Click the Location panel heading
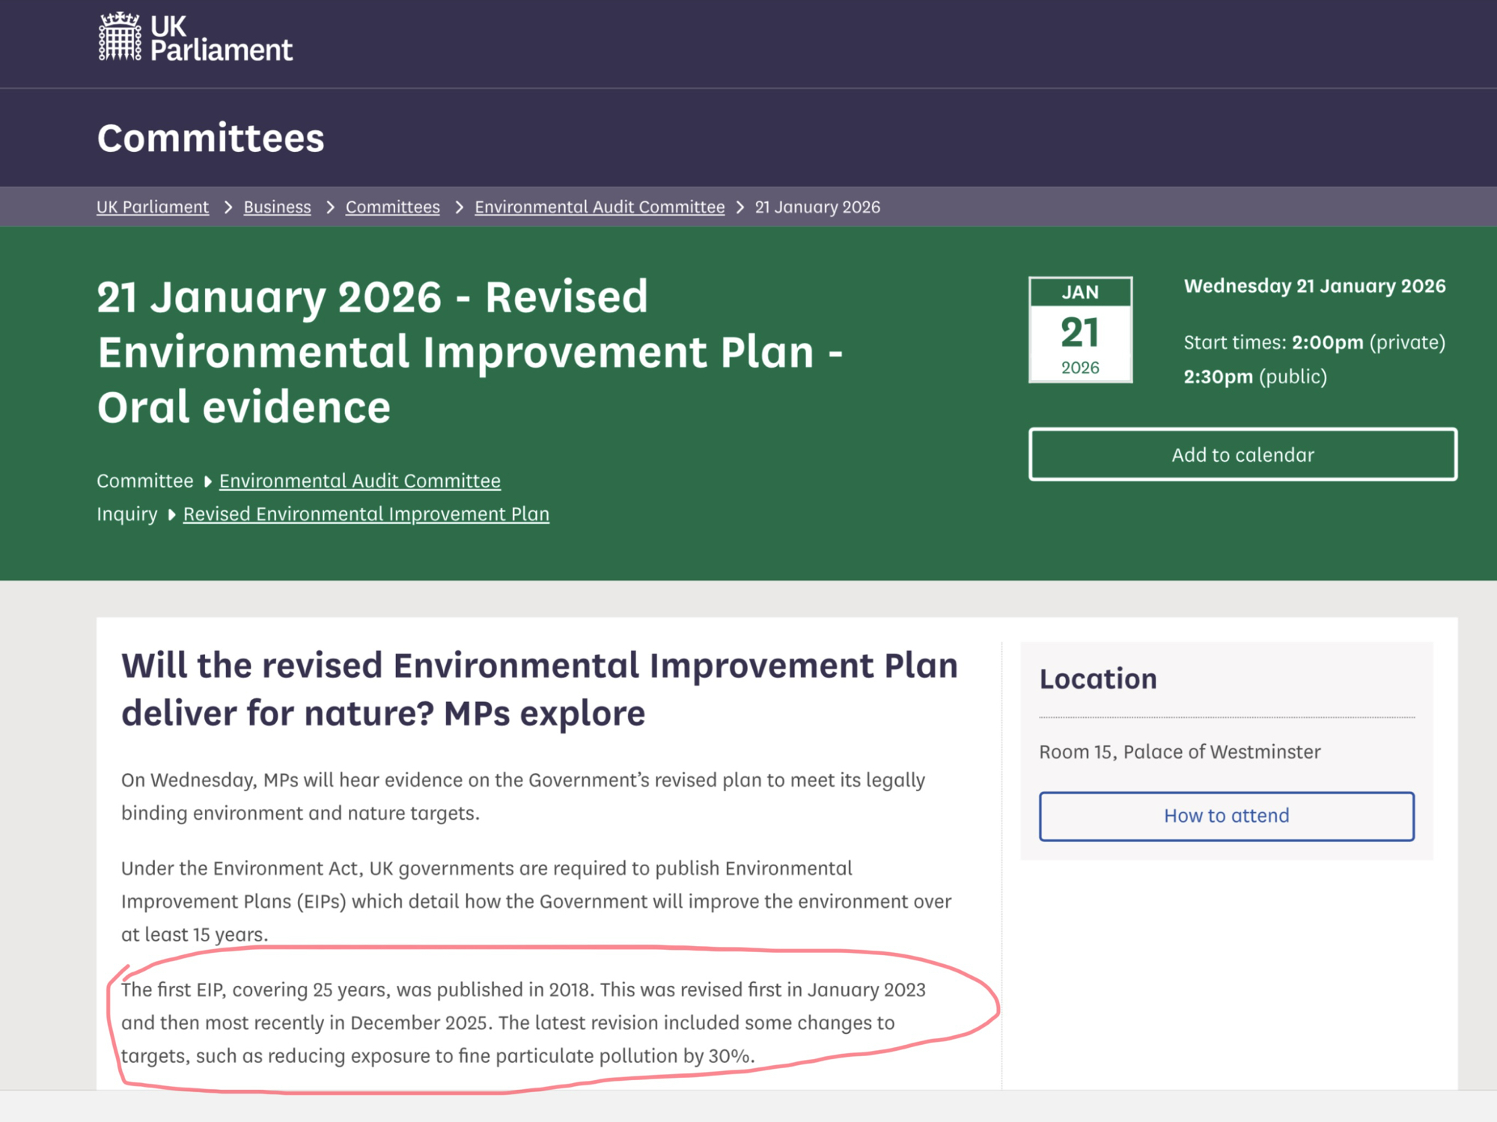The image size is (1497, 1122). (1098, 679)
